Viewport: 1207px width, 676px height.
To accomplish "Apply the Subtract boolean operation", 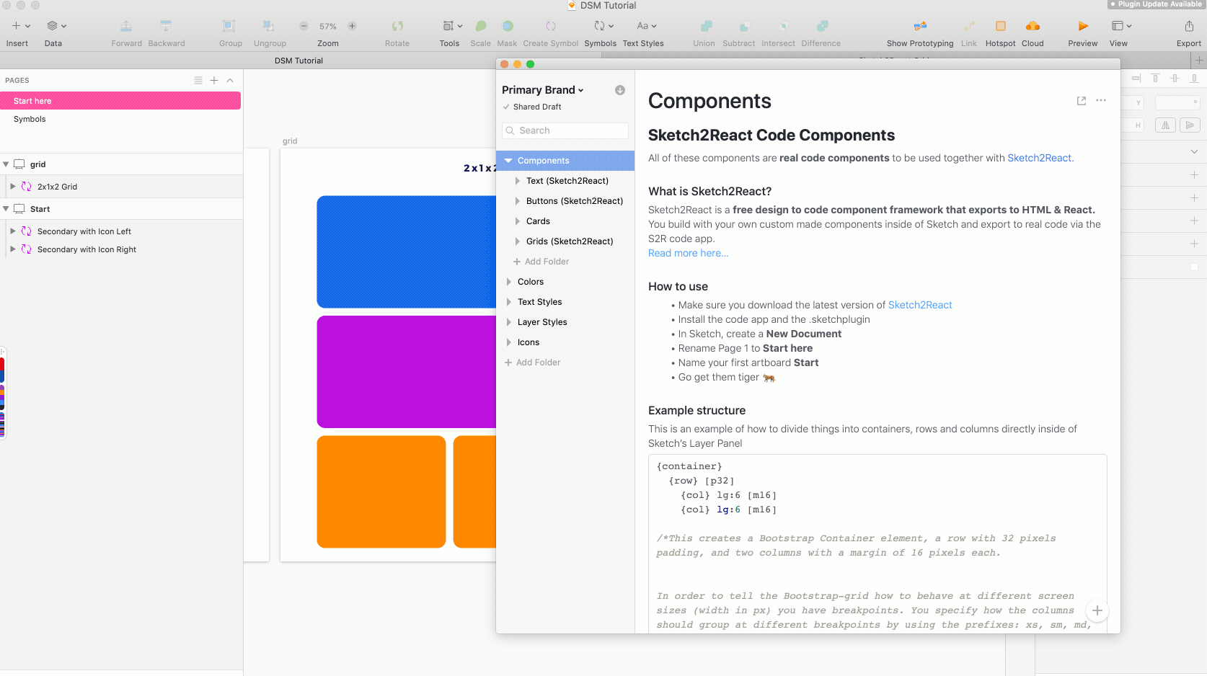I will 744,26.
